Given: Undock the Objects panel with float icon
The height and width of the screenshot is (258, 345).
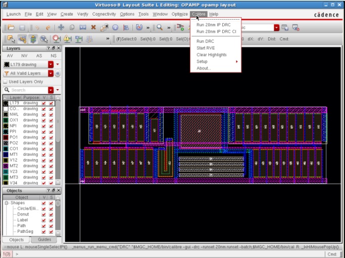Looking at the screenshot, I should (53, 190).
